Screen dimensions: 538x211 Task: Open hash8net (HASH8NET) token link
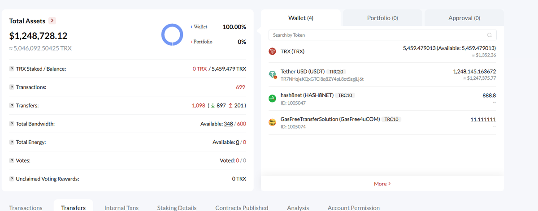click(307, 95)
